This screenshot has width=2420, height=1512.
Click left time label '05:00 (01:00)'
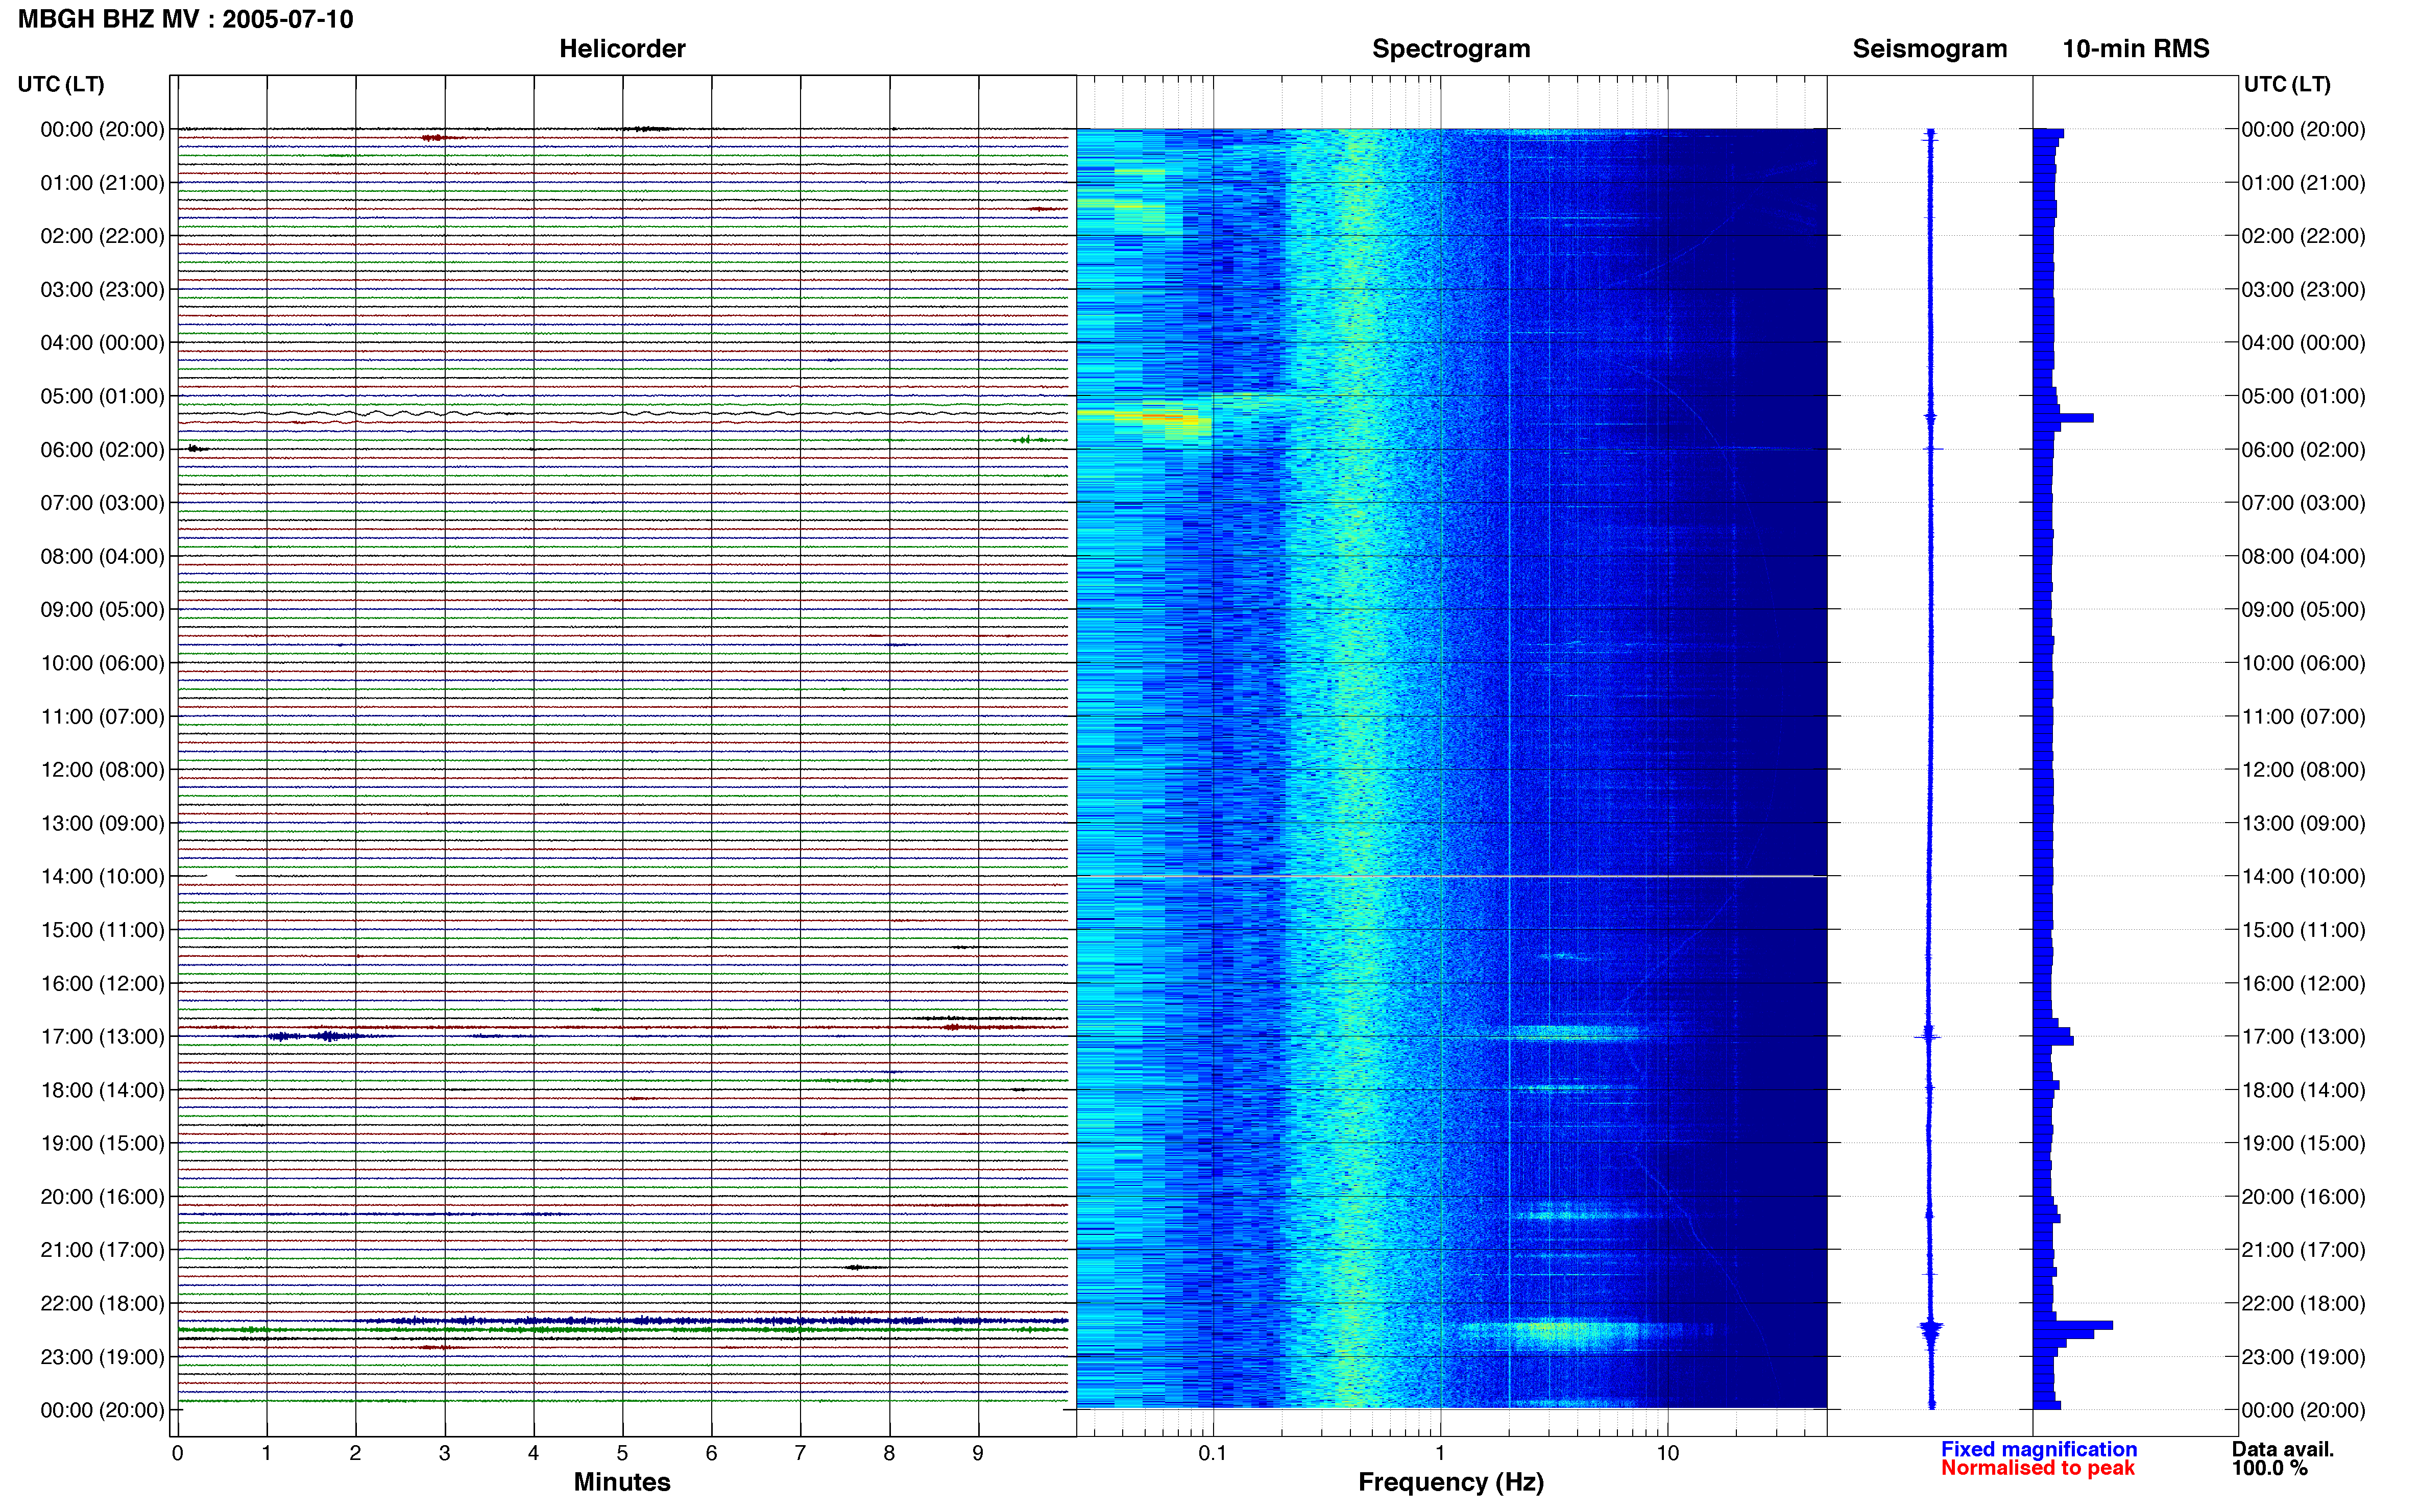[102, 396]
